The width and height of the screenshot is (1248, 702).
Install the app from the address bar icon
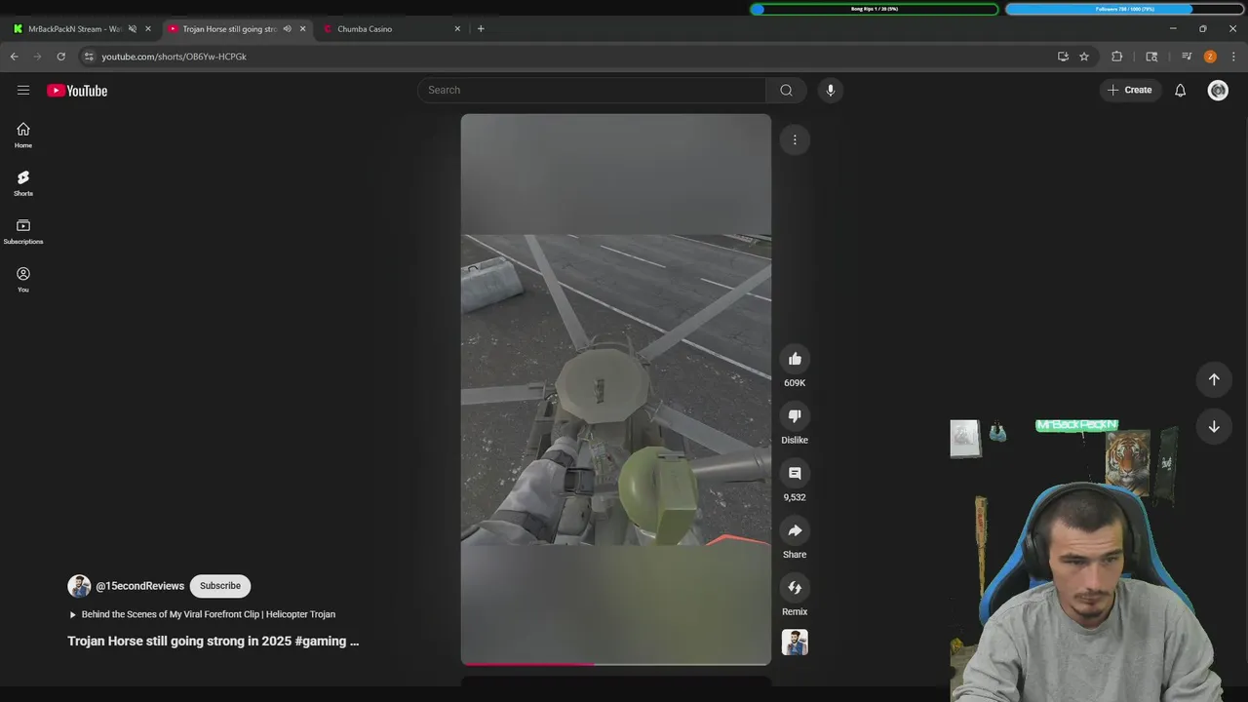[x=1063, y=57]
